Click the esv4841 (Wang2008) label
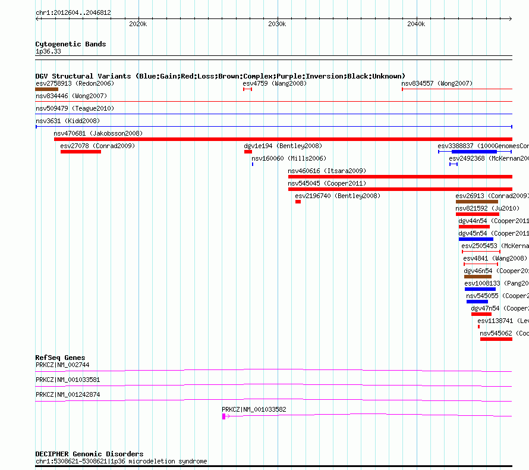The width and height of the screenshot is (529, 470). (x=495, y=258)
